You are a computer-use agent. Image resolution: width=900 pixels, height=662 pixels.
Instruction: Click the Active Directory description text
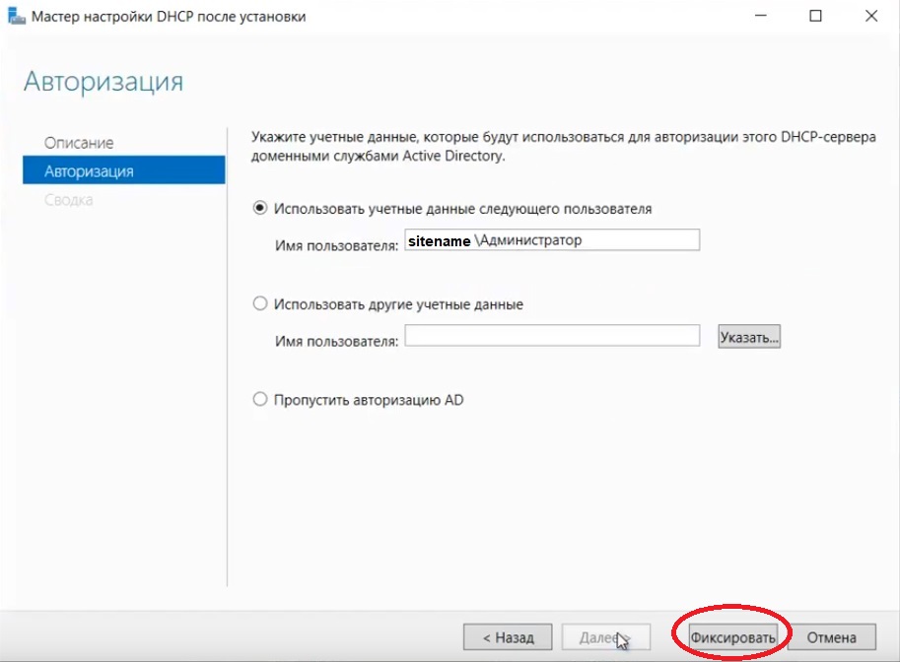point(562,146)
